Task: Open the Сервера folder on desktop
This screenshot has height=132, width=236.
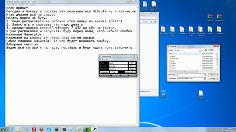Action: click(x=182, y=30)
